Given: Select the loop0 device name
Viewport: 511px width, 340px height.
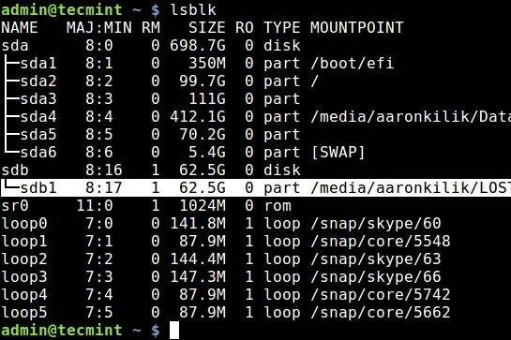Looking at the screenshot, I should point(24,224).
